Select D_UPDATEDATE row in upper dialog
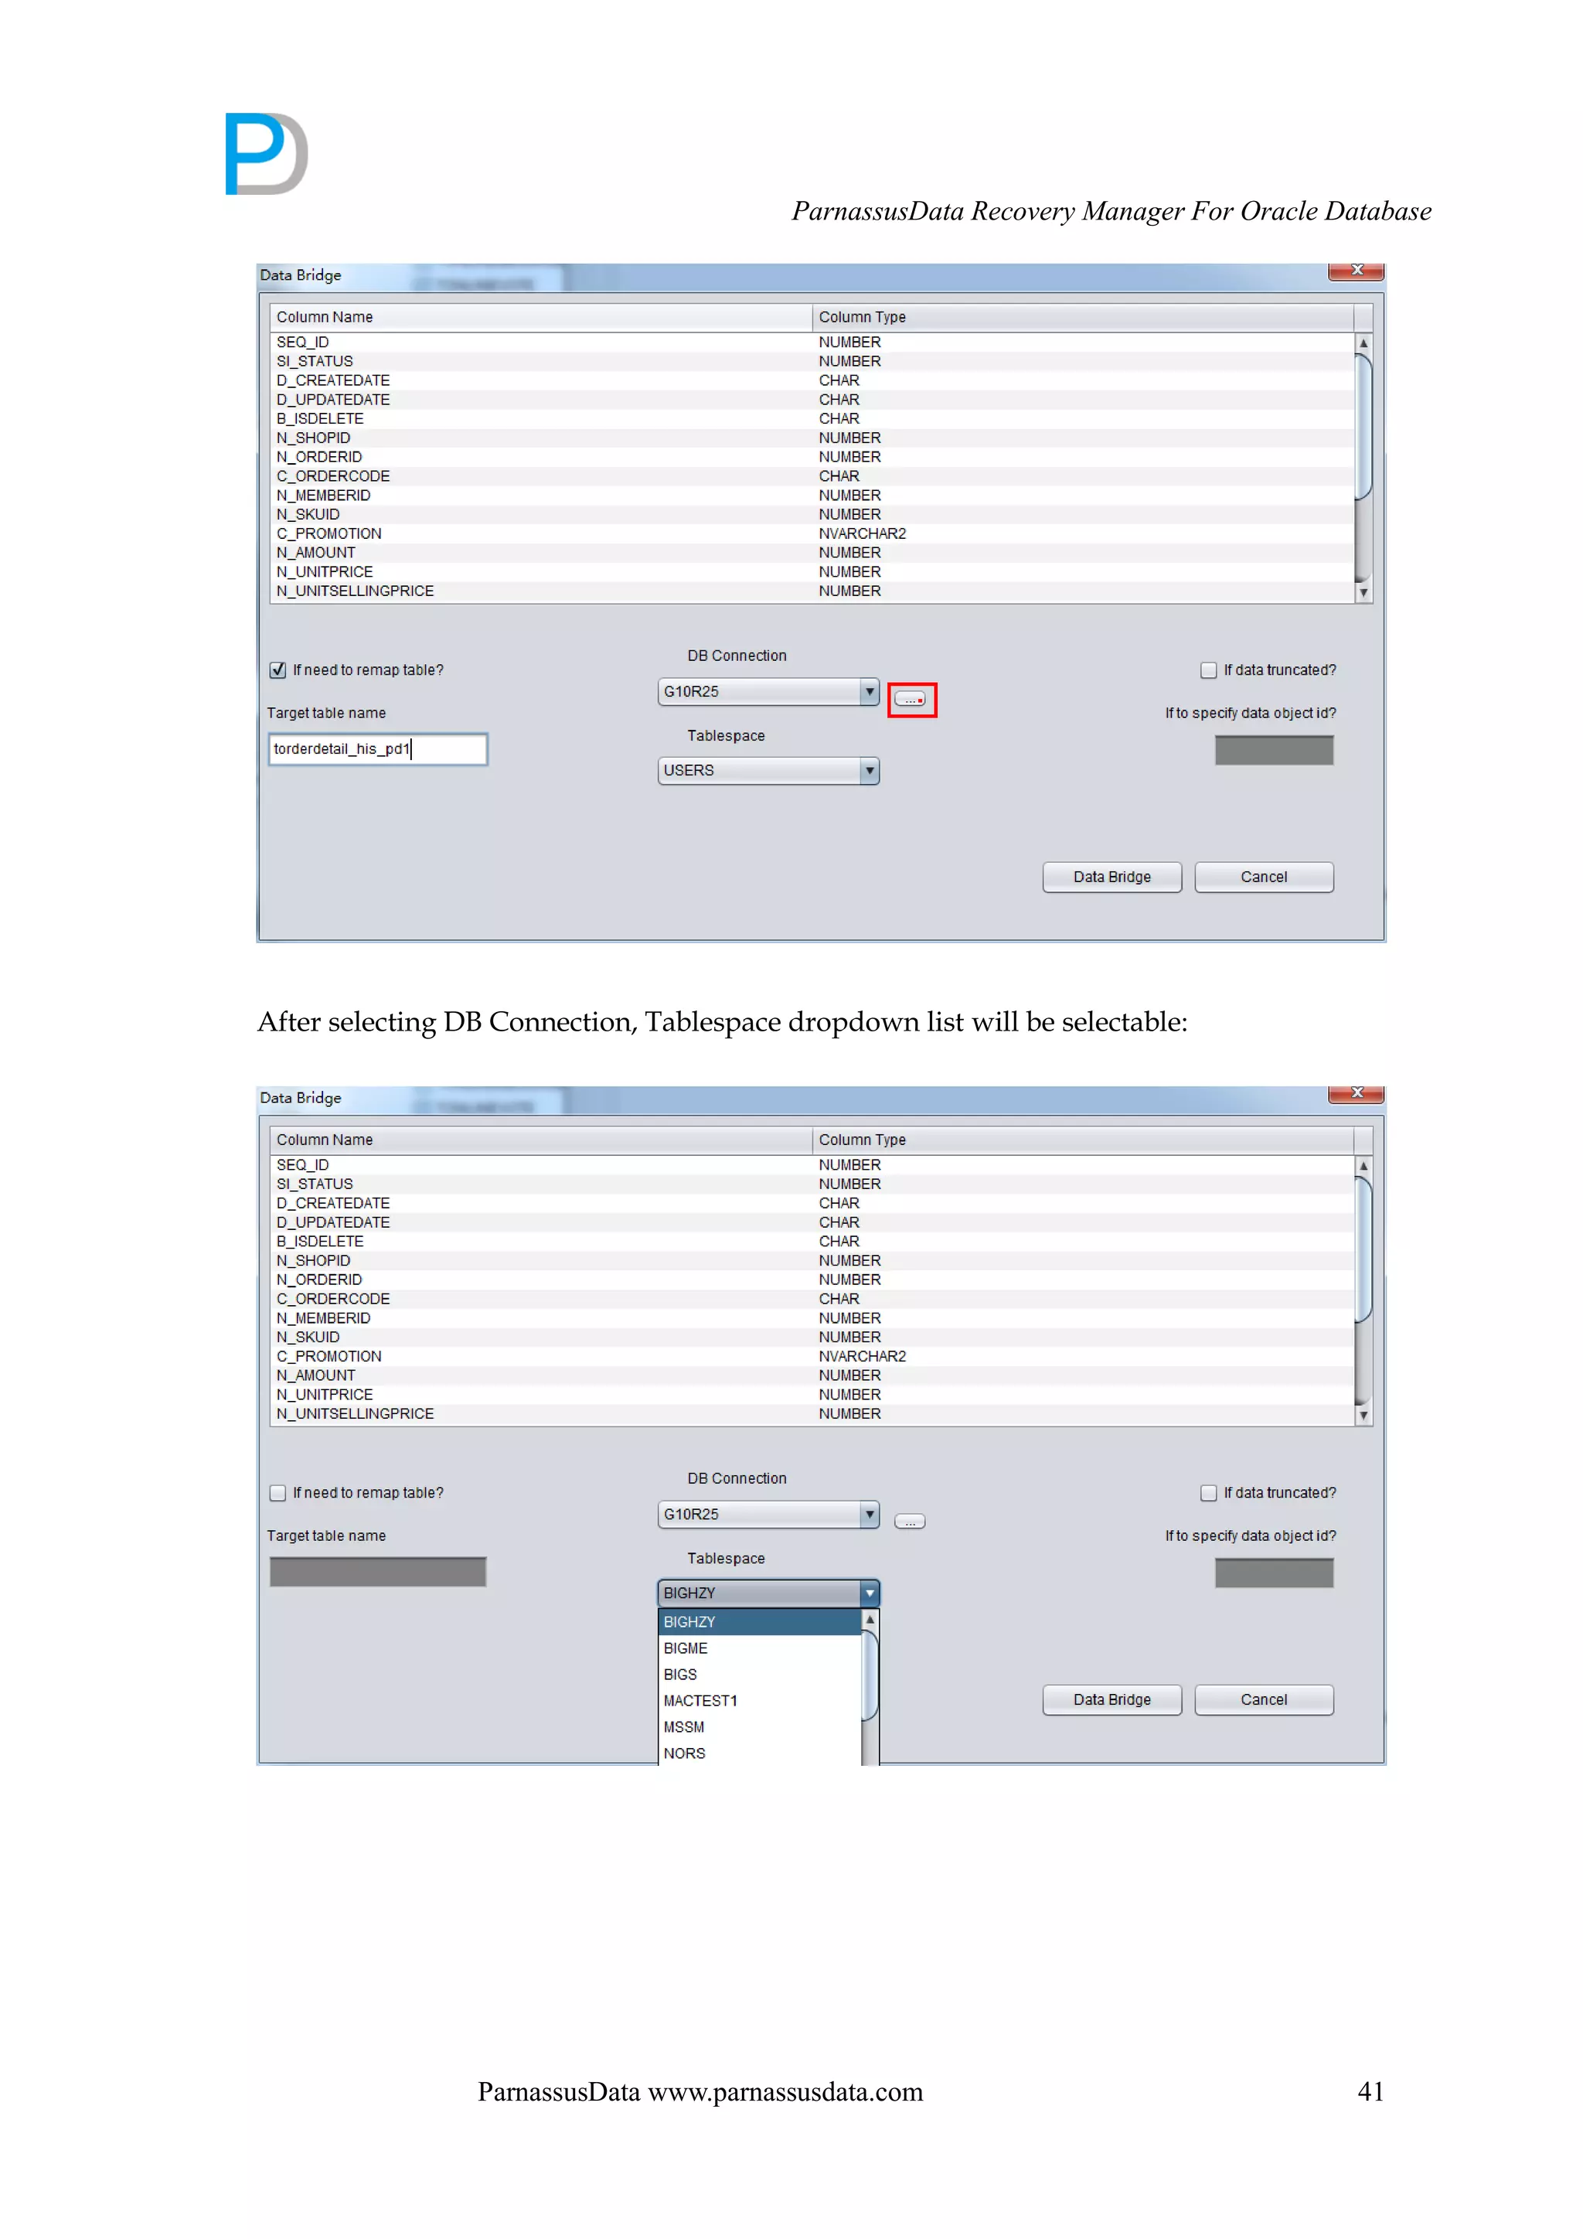The height and width of the screenshot is (2239, 1583). point(812,400)
